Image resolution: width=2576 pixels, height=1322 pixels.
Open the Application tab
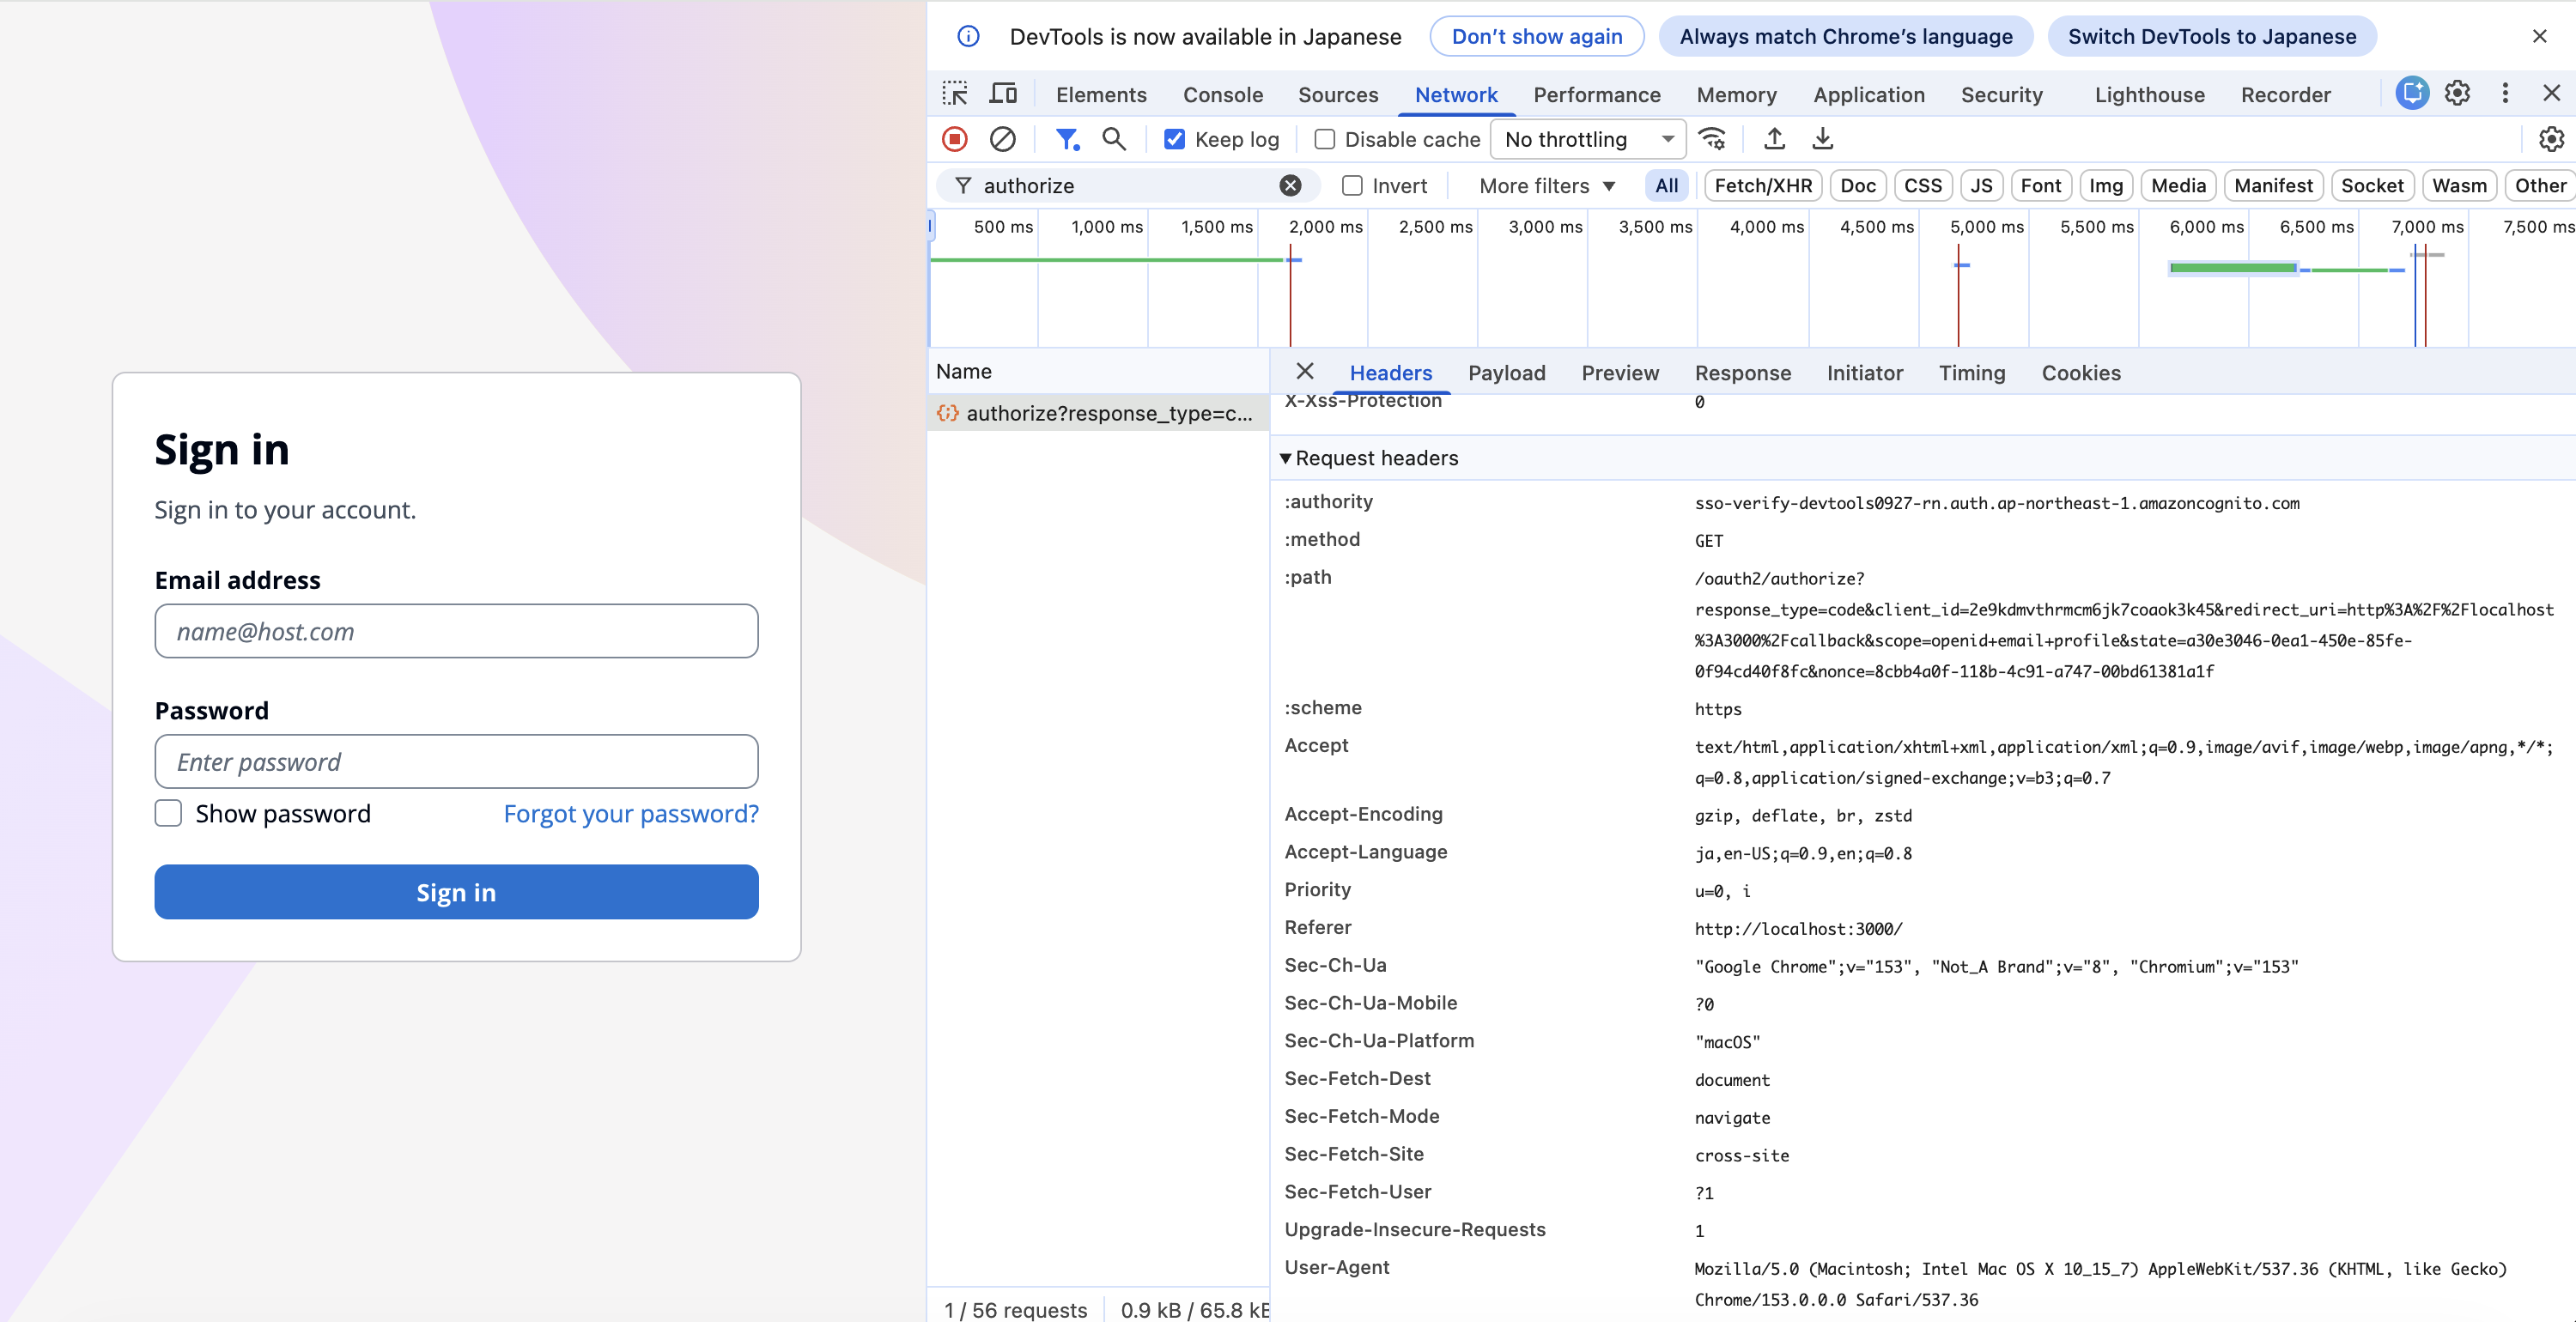pos(1869,94)
